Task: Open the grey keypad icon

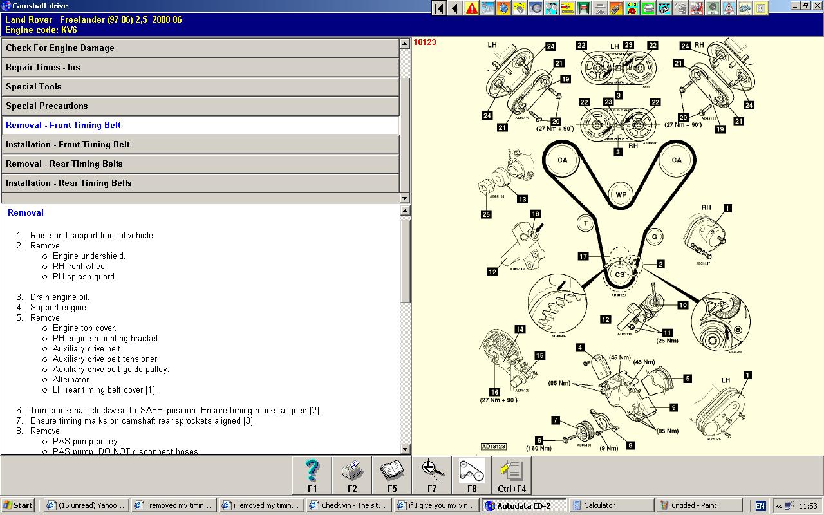Action: click(x=599, y=8)
